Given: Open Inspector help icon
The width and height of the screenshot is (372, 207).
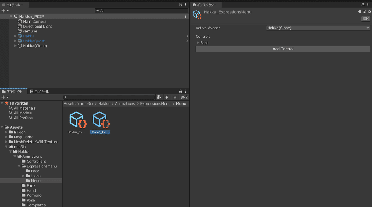Looking at the screenshot, I should point(360,11).
